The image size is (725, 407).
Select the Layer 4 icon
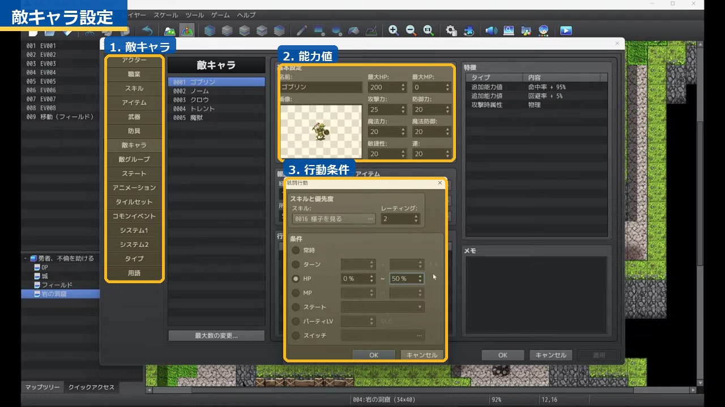(279, 31)
